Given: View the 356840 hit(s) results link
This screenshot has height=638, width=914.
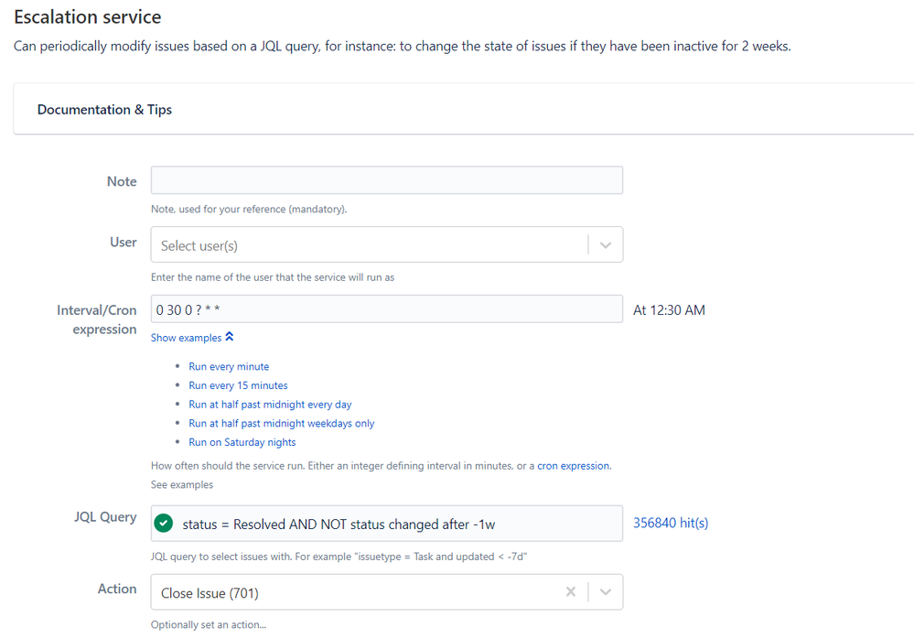Looking at the screenshot, I should [671, 523].
